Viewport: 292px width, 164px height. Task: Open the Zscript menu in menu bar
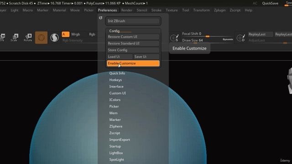pyautogui.click(x=235, y=10)
